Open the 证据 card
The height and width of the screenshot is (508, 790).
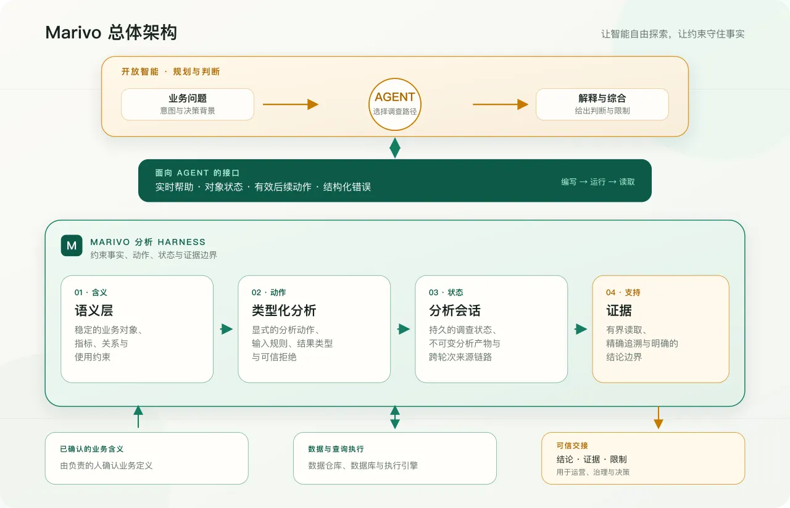pyautogui.click(x=661, y=329)
